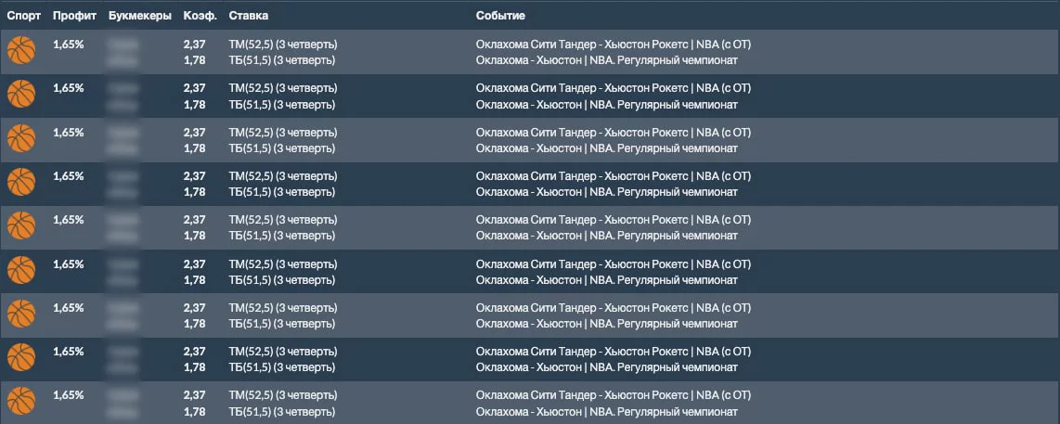This screenshot has height=424, width=1060.
Task: Click the basketball icon in the last row
Action: point(20,402)
